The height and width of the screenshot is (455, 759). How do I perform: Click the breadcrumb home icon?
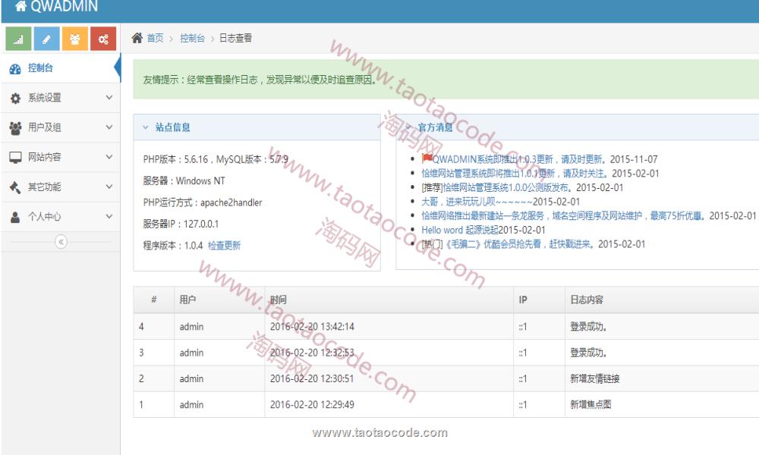click(x=137, y=38)
